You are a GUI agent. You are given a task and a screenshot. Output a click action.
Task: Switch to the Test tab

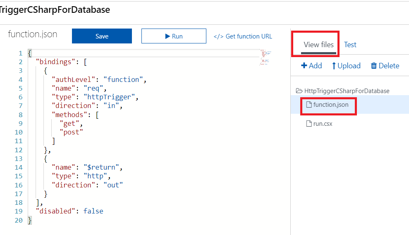[350, 45]
